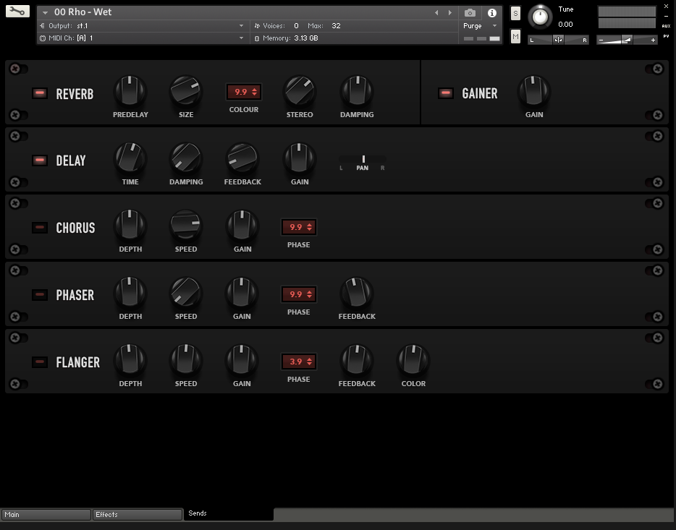Open the Purge dropdown menu
The height and width of the screenshot is (530, 676).
click(x=480, y=26)
